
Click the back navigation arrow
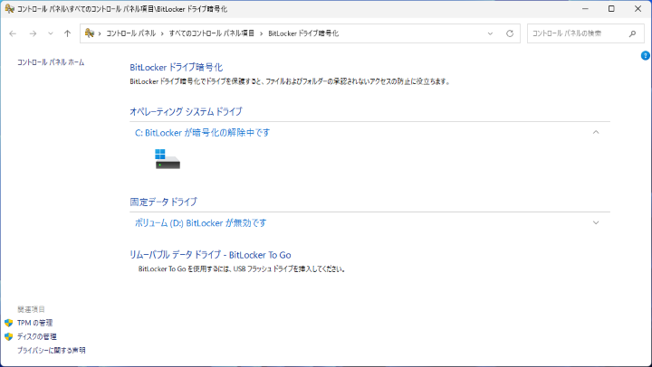pos(13,33)
